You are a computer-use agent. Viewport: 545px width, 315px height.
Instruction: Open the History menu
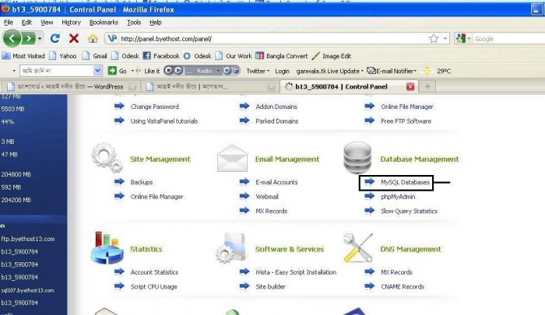[x=71, y=23]
